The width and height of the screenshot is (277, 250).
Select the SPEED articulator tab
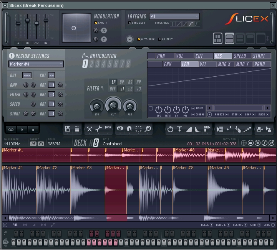pos(242,56)
